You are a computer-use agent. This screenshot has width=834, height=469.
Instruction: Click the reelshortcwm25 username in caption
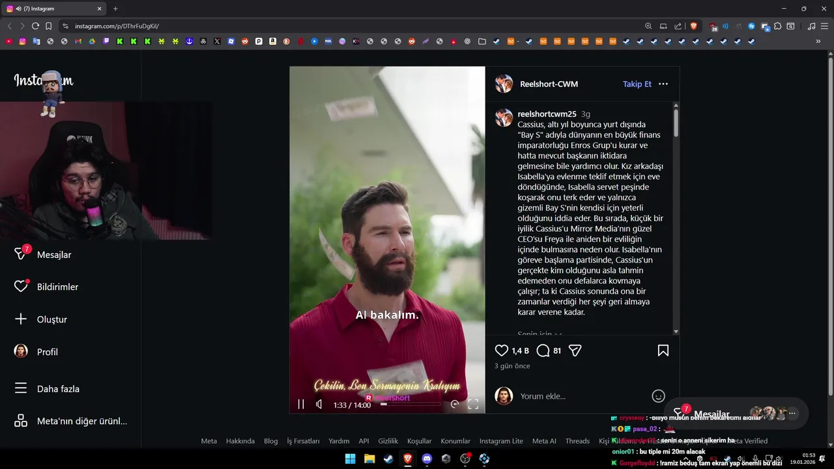547,114
